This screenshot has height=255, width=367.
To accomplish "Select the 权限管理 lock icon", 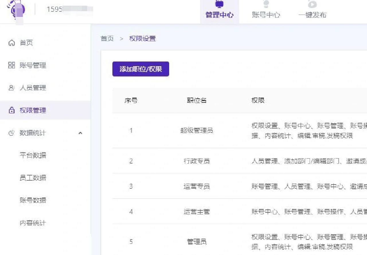I will (11, 110).
